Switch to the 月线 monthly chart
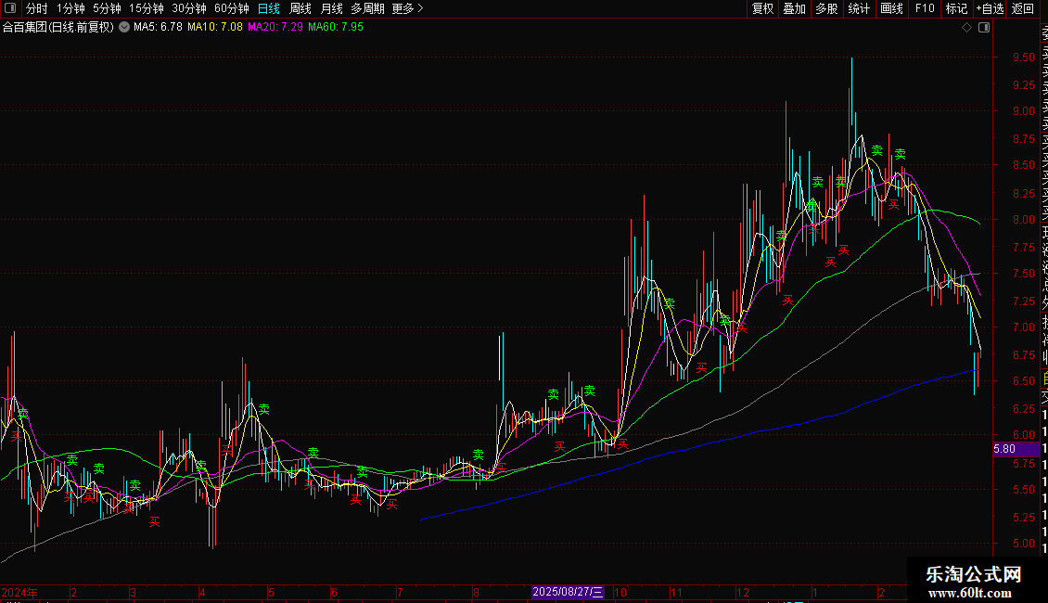This screenshot has width=1048, height=603. click(331, 8)
